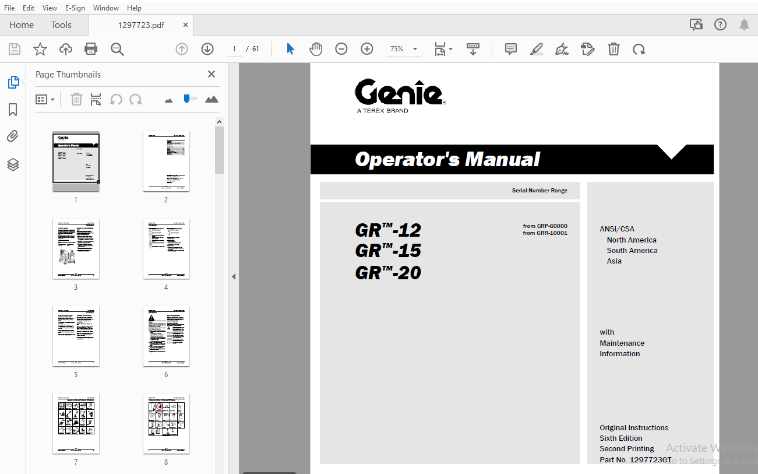
Task: Open the View menu
Action: tap(50, 8)
